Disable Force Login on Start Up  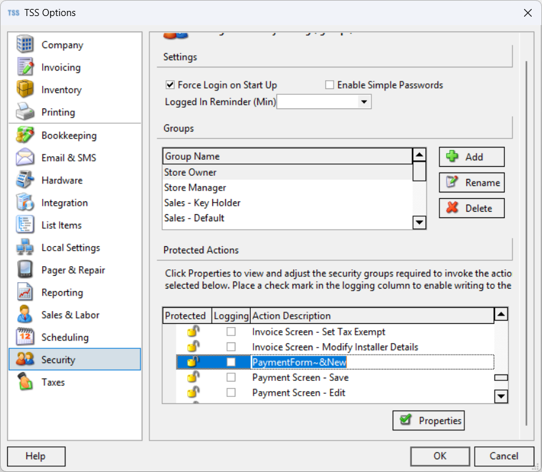(x=170, y=85)
